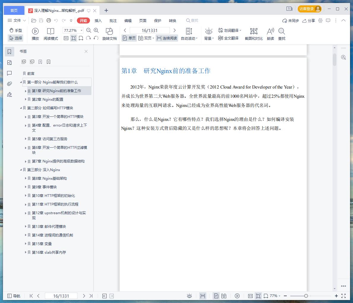Click the 访客登录 login button
Image resolution: width=353 pixels, height=303 pixels.
pos(310,9)
